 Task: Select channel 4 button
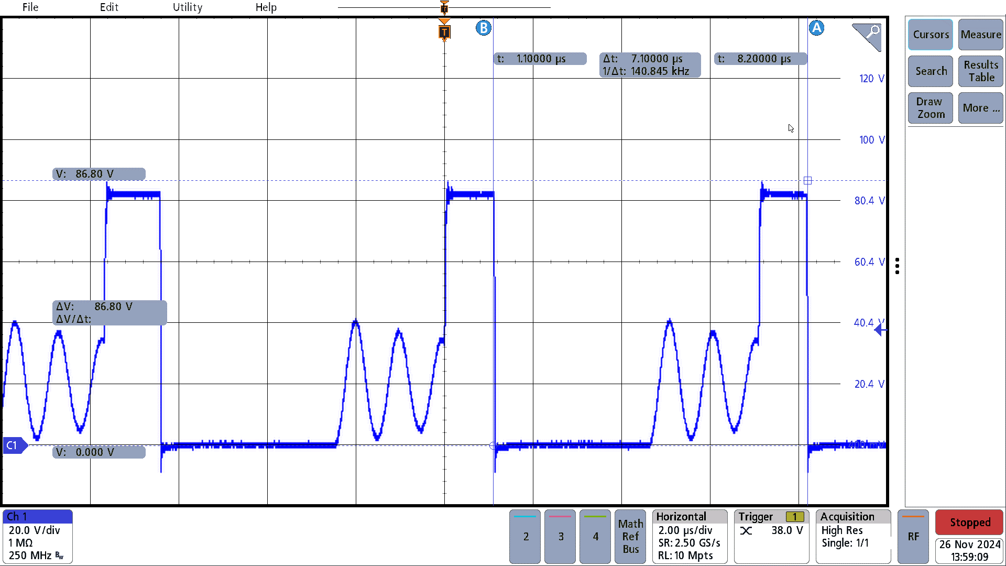tap(595, 536)
